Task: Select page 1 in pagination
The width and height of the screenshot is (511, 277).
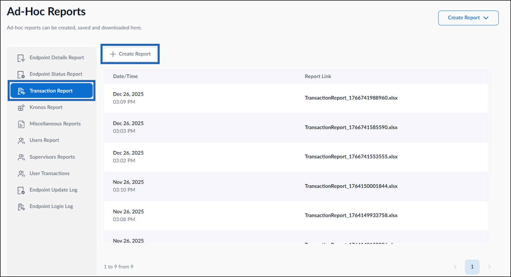Action: point(472,267)
